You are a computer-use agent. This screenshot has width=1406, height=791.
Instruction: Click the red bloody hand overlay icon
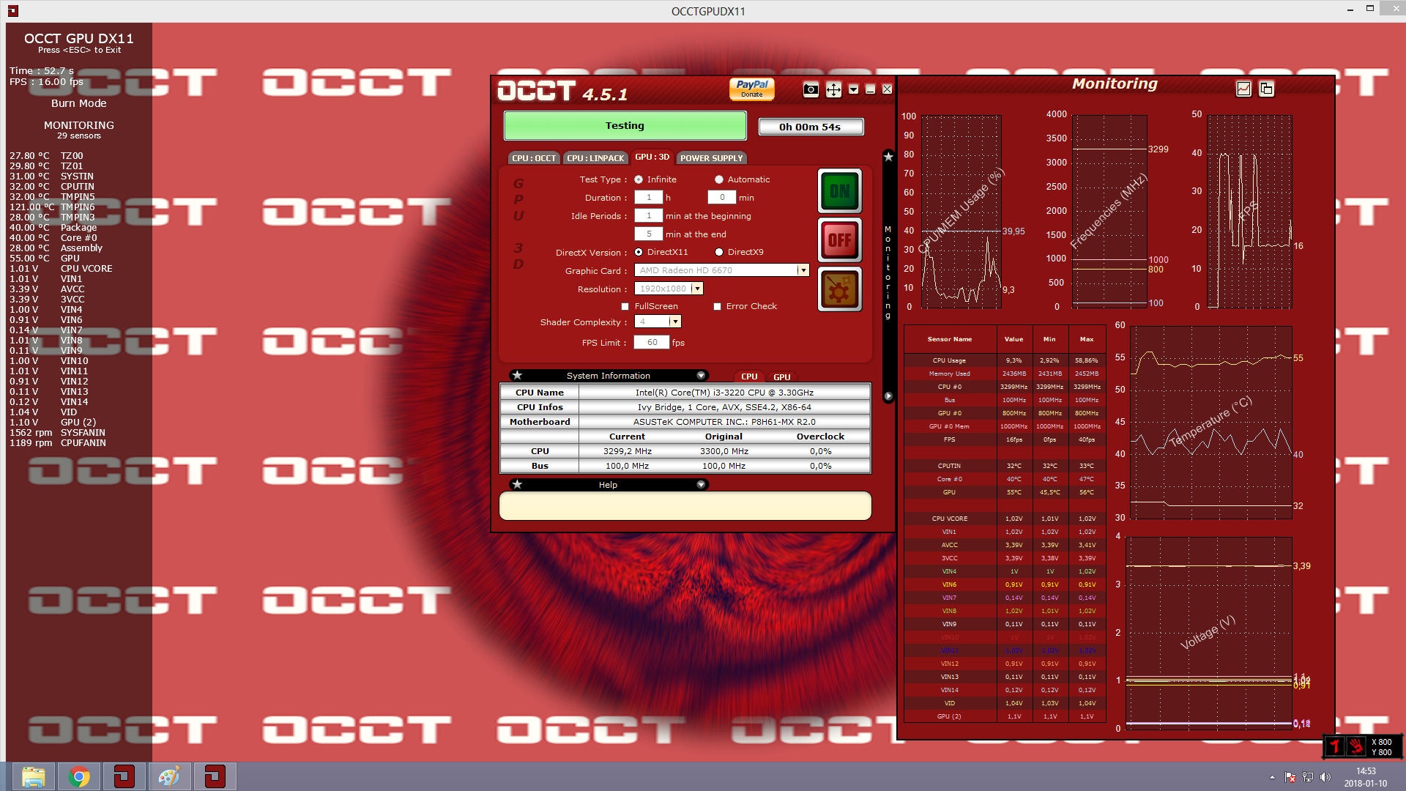pyautogui.click(x=1356, y=746)
